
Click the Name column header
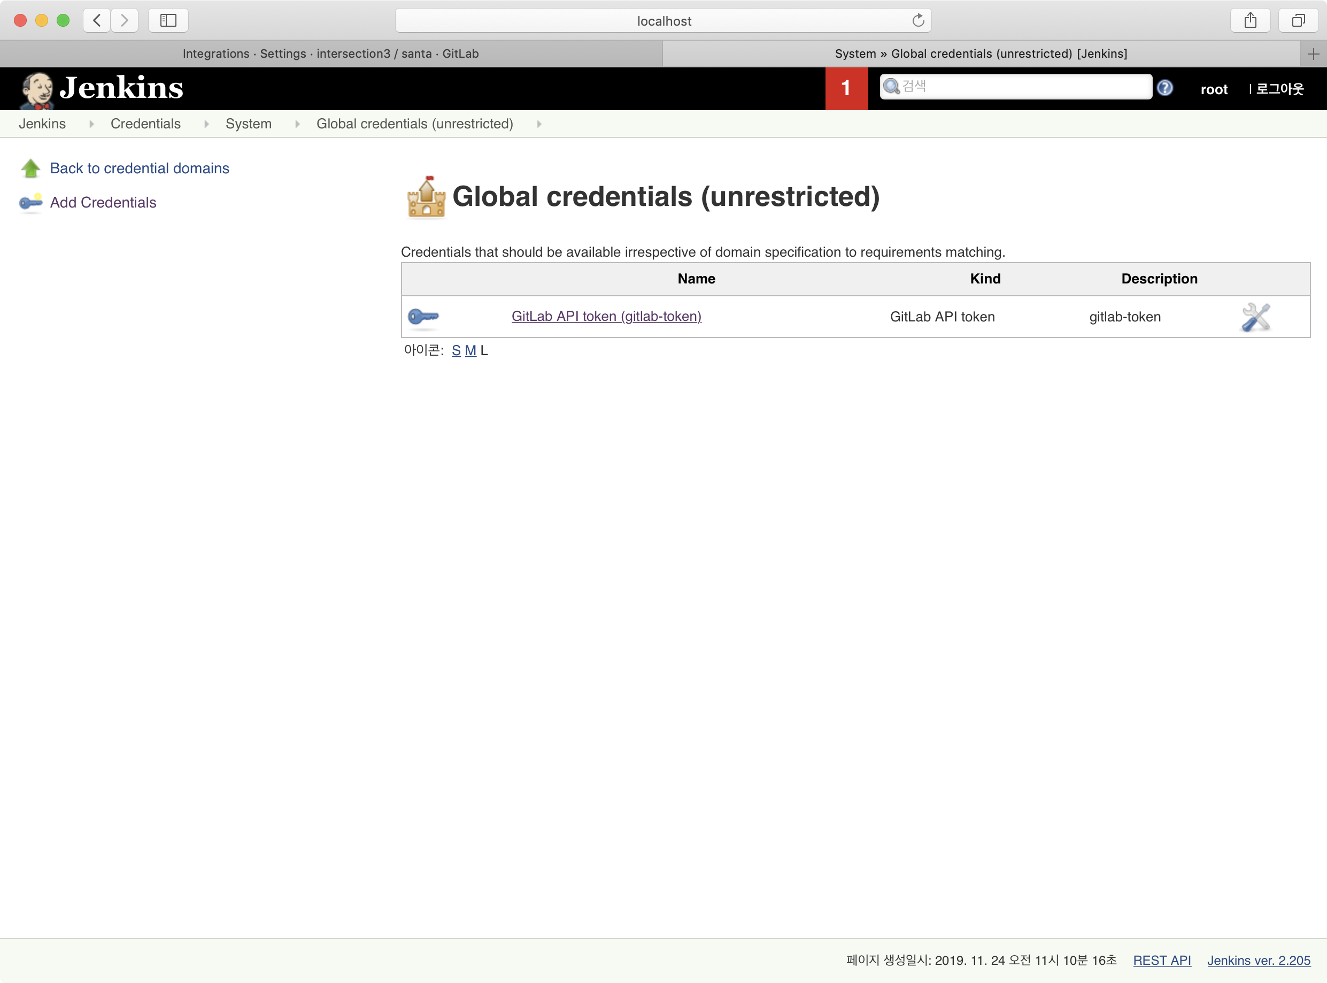(x=696, y=279)
